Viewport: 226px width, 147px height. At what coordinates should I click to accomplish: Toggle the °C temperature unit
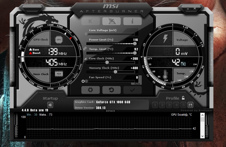pos(183,64)
